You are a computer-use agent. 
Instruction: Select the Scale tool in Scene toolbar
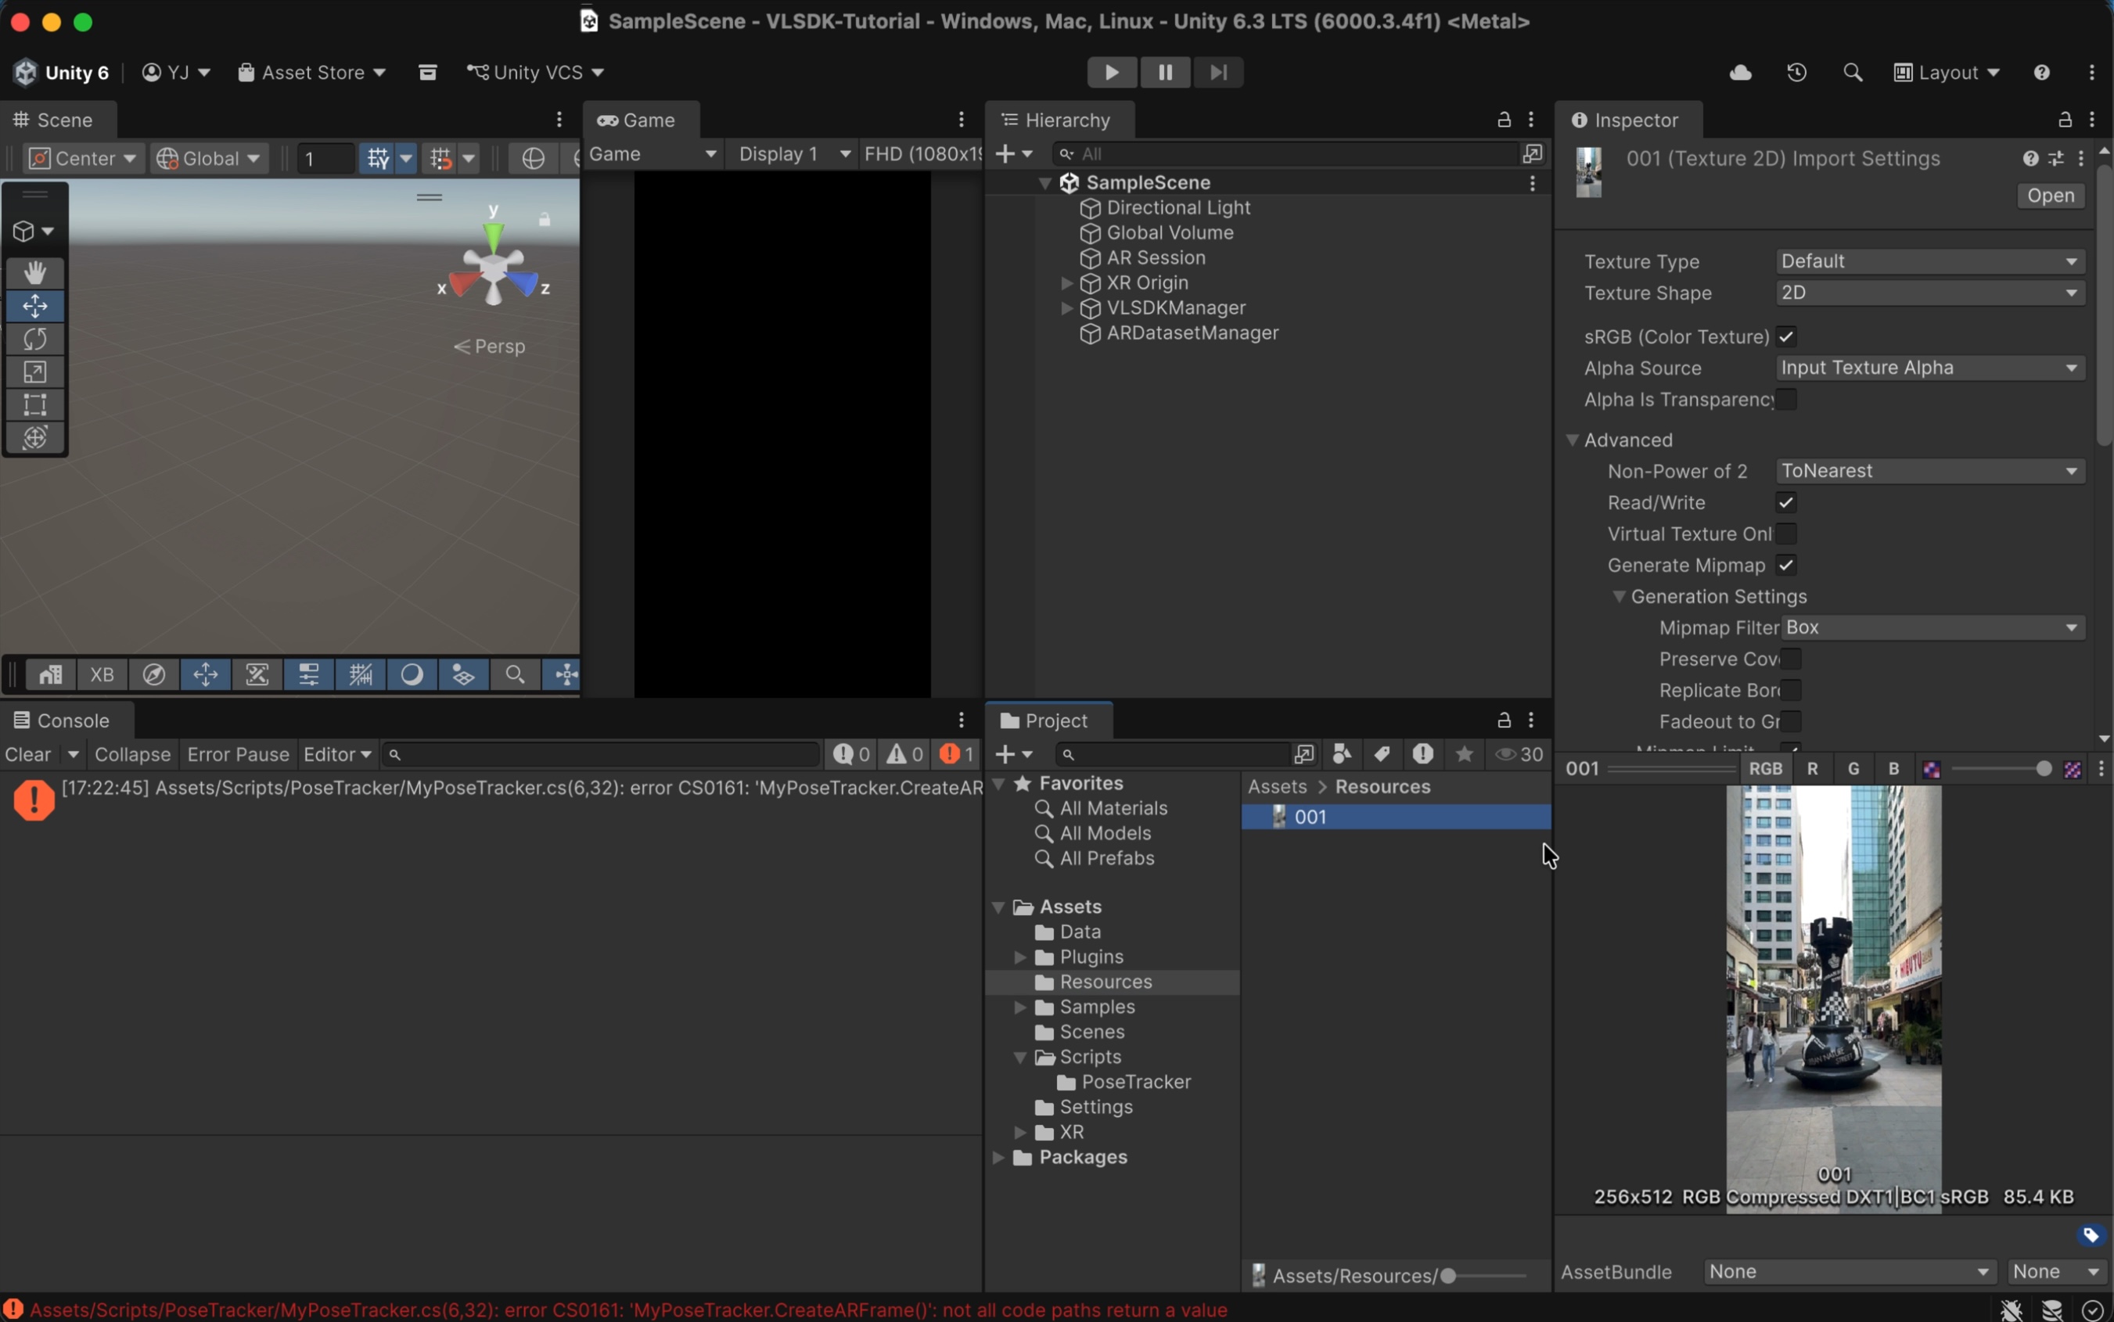click(35, 372)
